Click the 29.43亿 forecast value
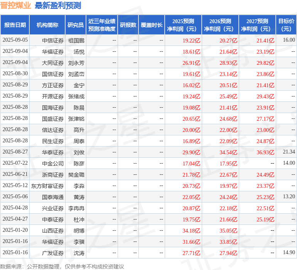This screenshot has height=270, width=297. [x=265, y=96]
